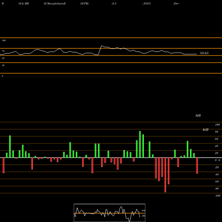
Task: Click the RSI value label 53.65
Action: pos(204,53)
